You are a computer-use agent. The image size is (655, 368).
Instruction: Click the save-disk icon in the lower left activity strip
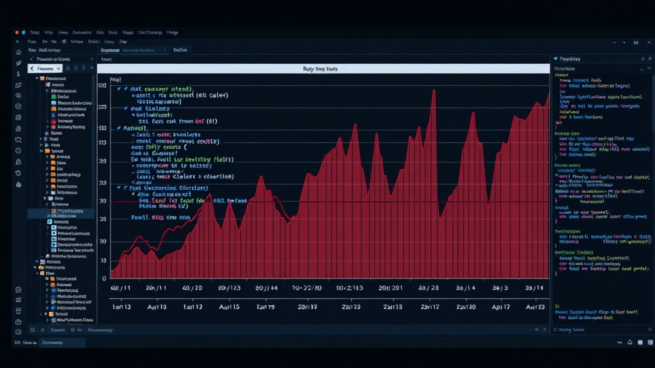pyautogui.click(x=19, y=289)
